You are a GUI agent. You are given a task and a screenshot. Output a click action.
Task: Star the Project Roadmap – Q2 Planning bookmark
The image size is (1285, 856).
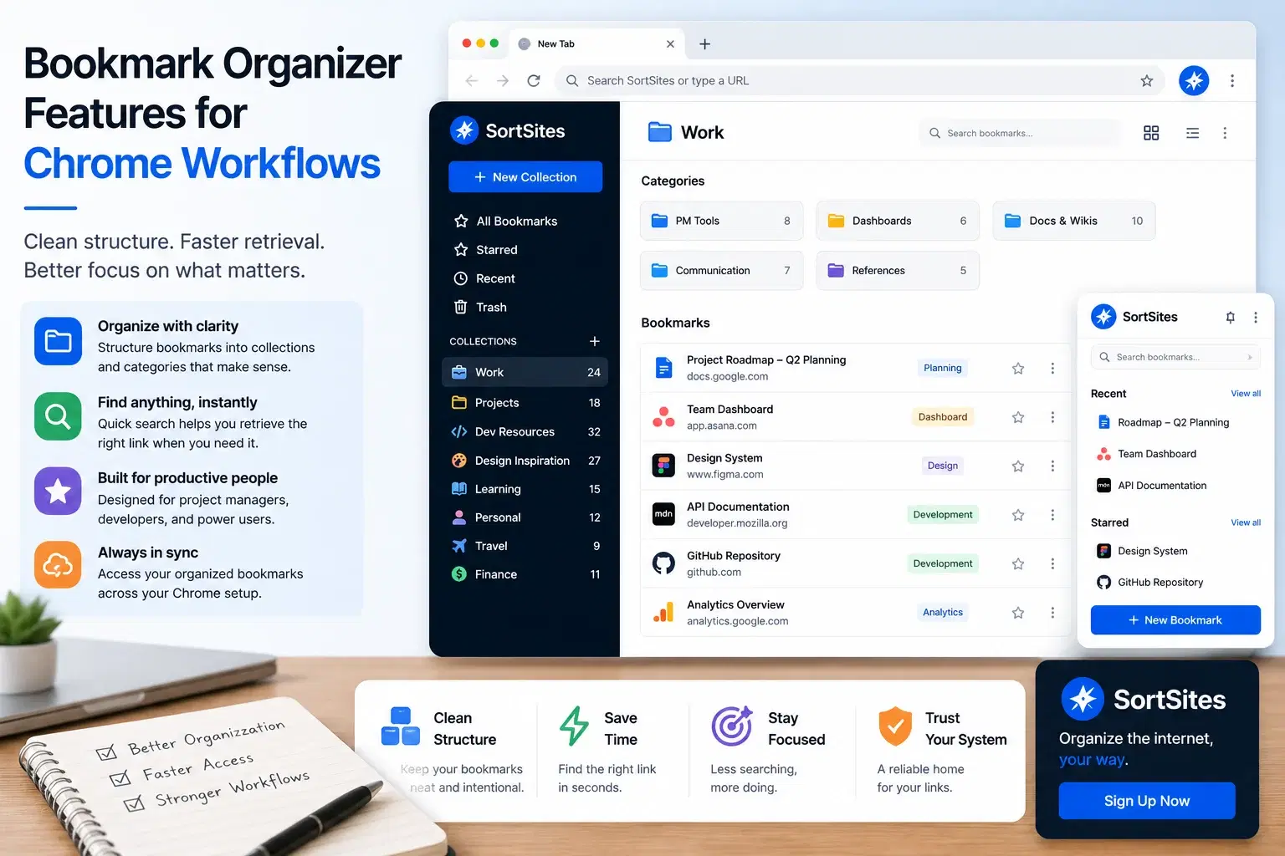(1018, 368)
